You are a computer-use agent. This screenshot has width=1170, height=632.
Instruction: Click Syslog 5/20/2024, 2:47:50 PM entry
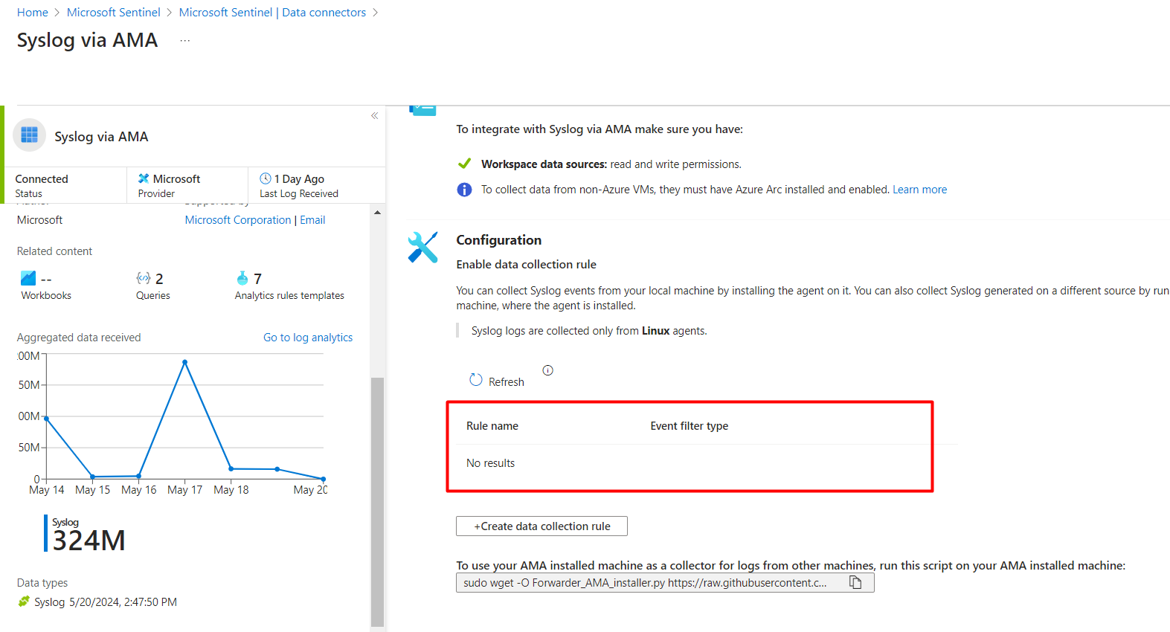pyautogui.click(x=106, y=602)
